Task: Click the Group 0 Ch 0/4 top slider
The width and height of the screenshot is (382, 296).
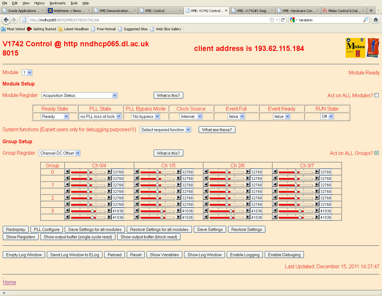Action: pyautogui.click(x=88, y=172)
